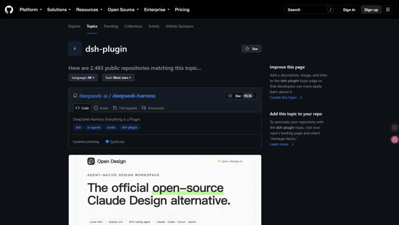Expand the Platform menu
Viewport: 399px width, 225px height.
(31, 10)
